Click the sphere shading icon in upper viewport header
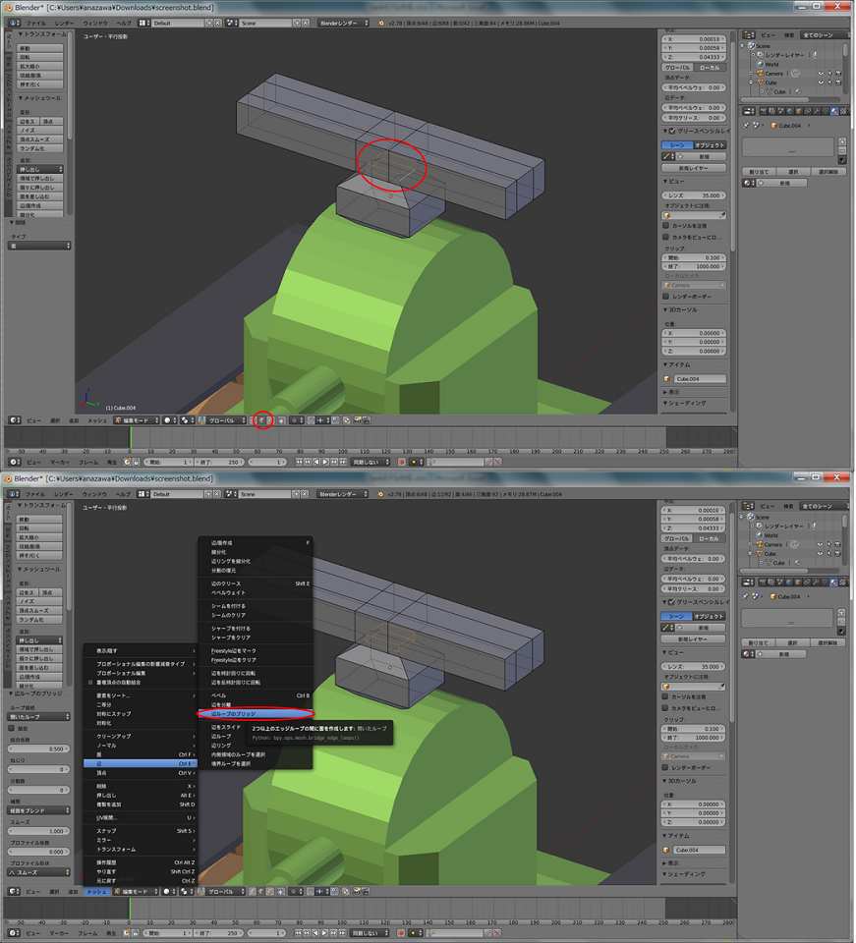Viewport: 856px width, 943px height. 169,420
